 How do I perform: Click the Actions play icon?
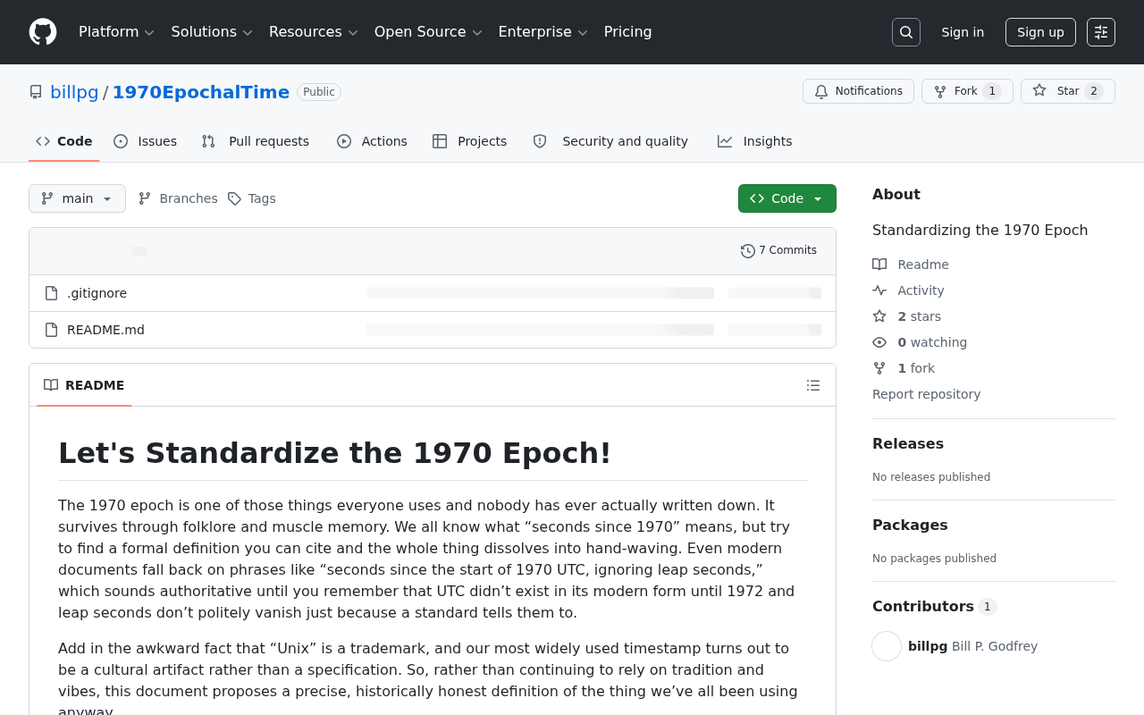click(x=344, y=141)
